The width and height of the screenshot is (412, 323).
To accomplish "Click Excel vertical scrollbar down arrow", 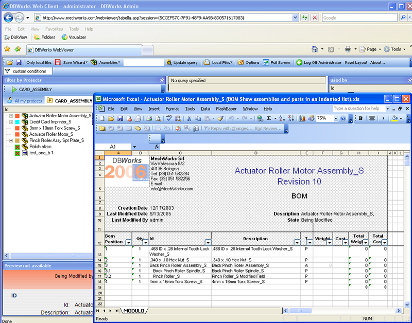I will pos(407,304).
